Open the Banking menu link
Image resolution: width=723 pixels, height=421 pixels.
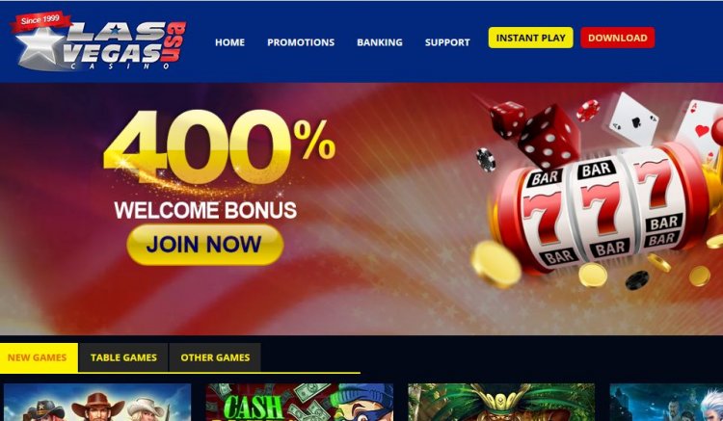pyautogui.click(x=380, y=42)
